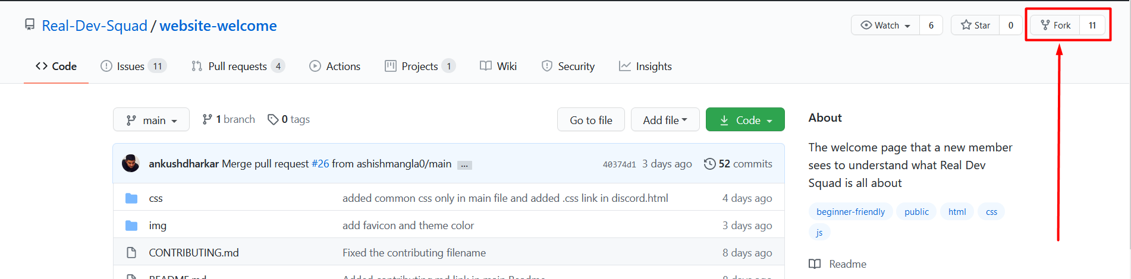Open the CONTRIBUTING.md file
This screenshot has width=1131, height=279.
coord(194,253)
